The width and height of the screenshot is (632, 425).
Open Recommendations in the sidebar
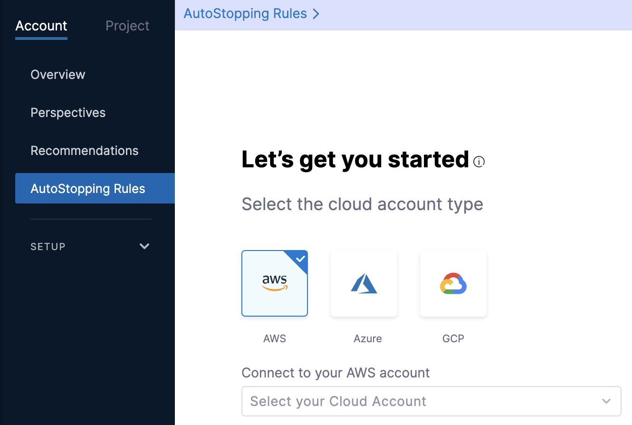85,151
